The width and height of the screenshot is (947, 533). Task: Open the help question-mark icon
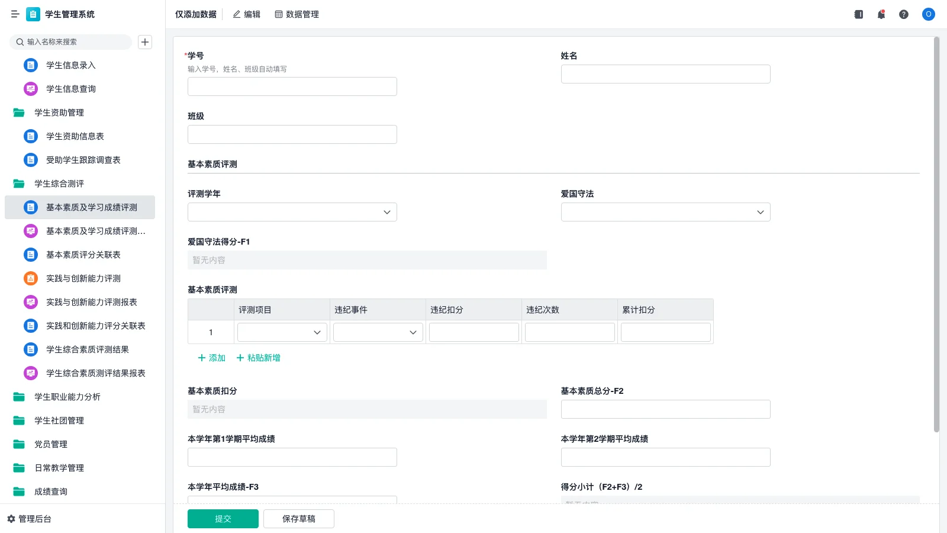point(904,14)
